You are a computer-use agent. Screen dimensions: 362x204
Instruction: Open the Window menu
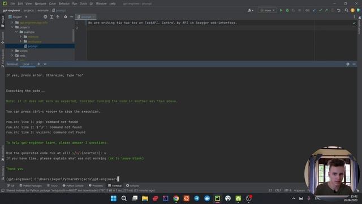101,4
